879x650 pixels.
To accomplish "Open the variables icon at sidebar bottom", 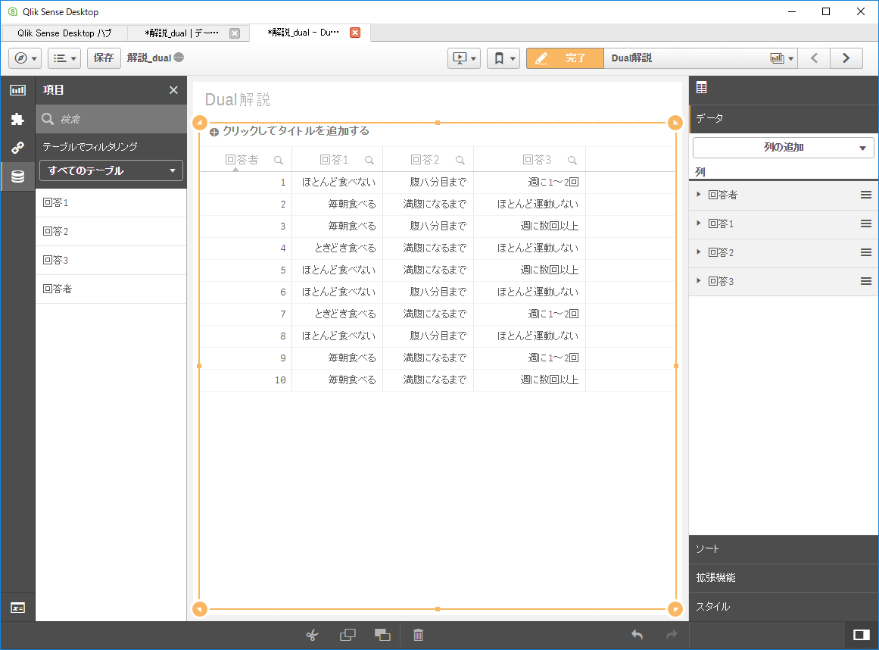I will click(18, 608).
